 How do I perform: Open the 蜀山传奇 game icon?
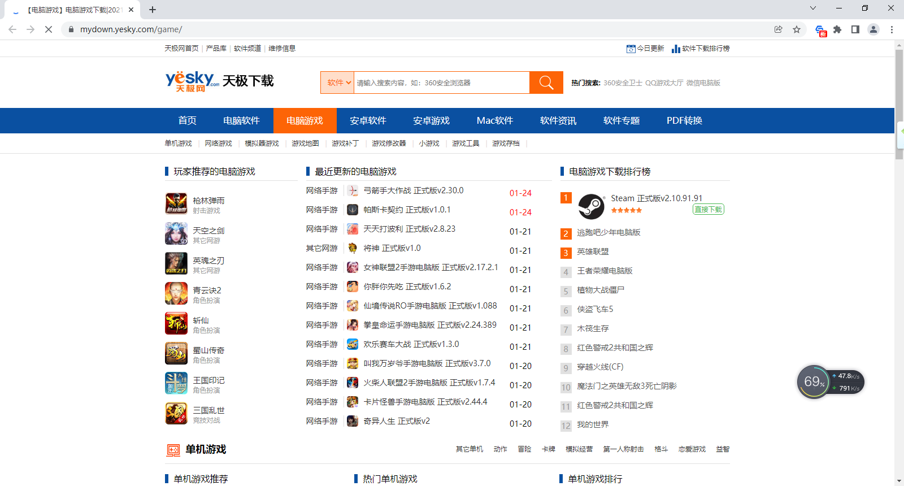tap(176, 353)
